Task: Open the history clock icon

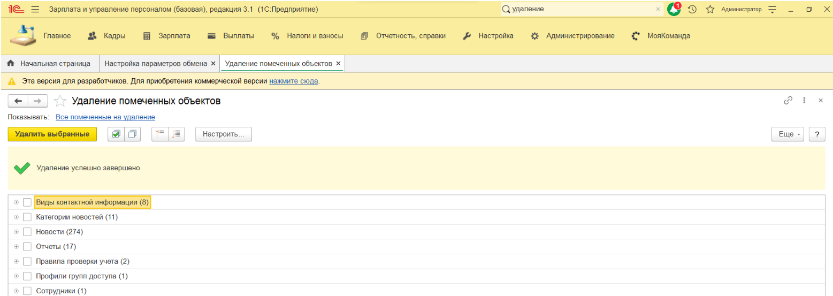Action: (x=692, y=9)
